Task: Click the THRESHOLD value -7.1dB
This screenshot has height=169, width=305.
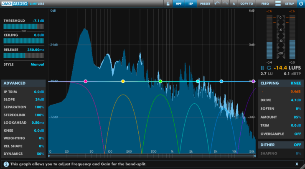Action: click(38, 21)
